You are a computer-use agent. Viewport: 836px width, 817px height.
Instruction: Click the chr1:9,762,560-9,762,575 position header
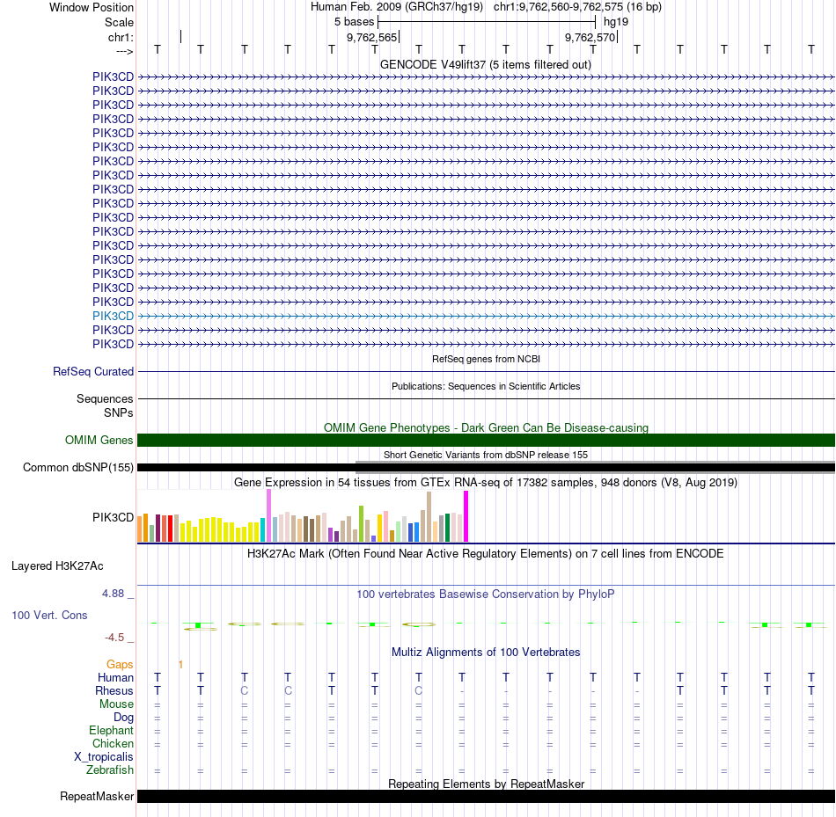(577, 7)
